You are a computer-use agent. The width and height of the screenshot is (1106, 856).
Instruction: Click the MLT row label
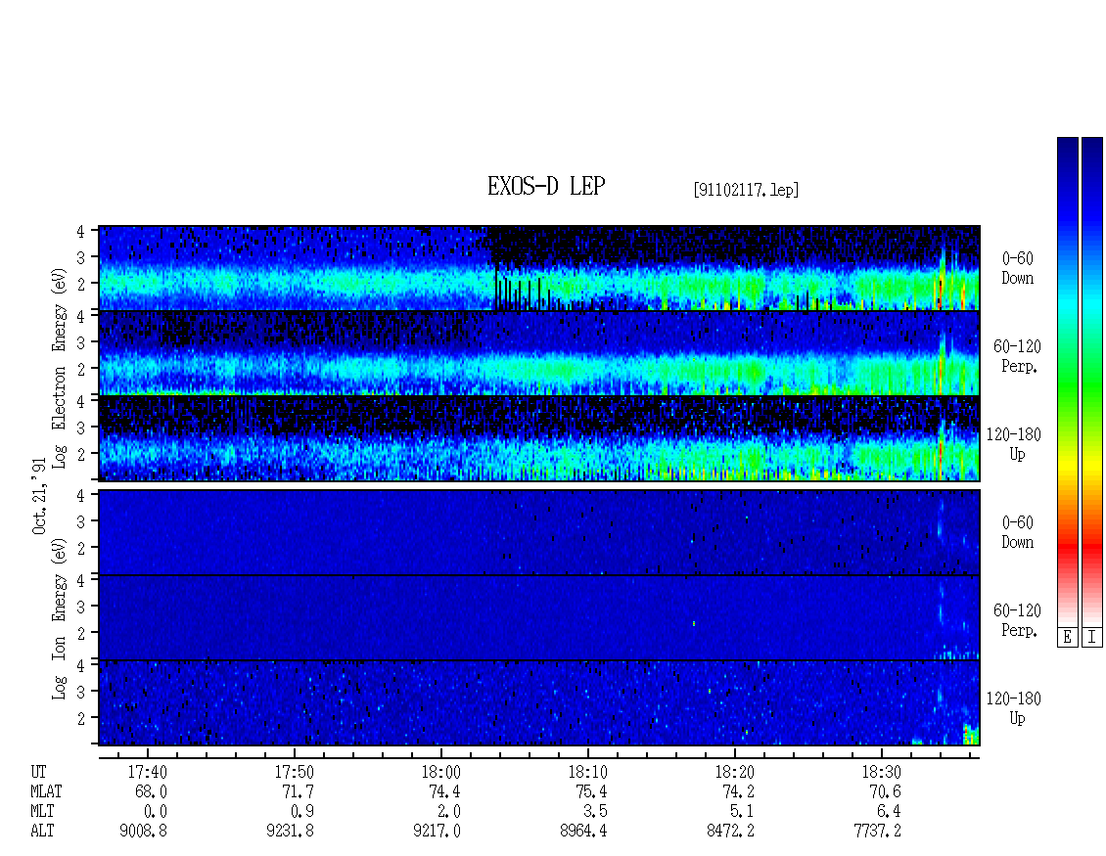tap(42, 812)
